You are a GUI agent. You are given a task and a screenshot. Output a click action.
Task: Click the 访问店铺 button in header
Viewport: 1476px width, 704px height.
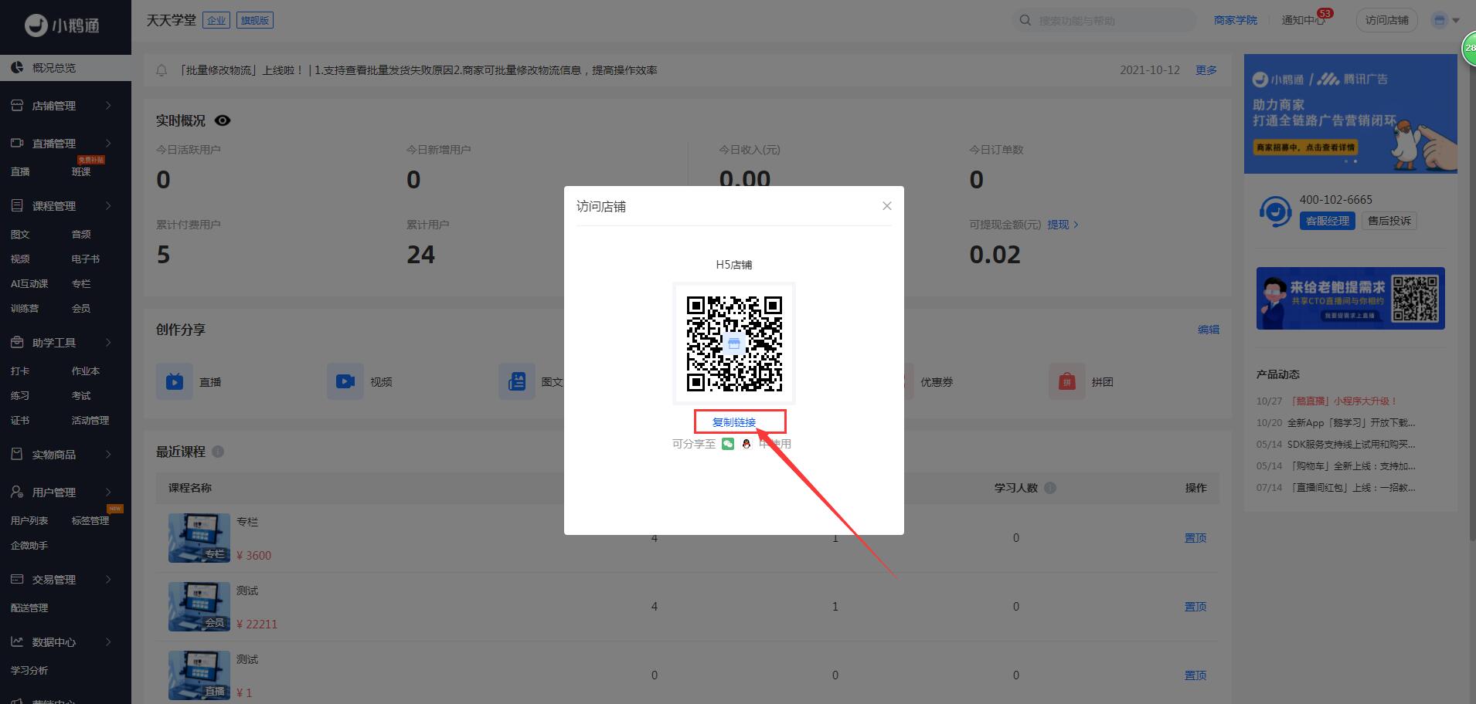click(1386, 21)
